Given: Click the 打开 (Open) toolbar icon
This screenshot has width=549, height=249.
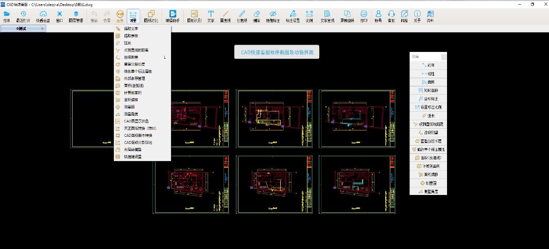Looking at the screenshot, I should 7,16.
